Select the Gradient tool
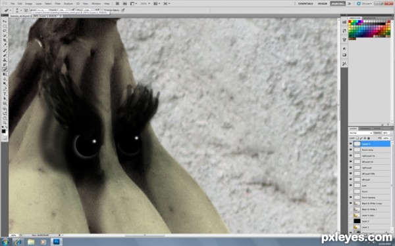Viewport: 395px width, 246px height. 5,74
